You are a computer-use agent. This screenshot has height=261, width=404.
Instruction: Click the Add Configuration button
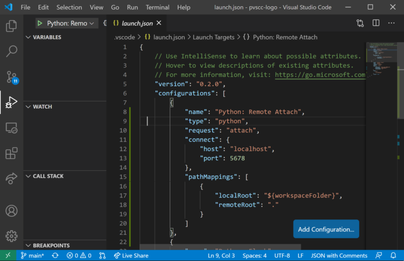tap(326, 229)
